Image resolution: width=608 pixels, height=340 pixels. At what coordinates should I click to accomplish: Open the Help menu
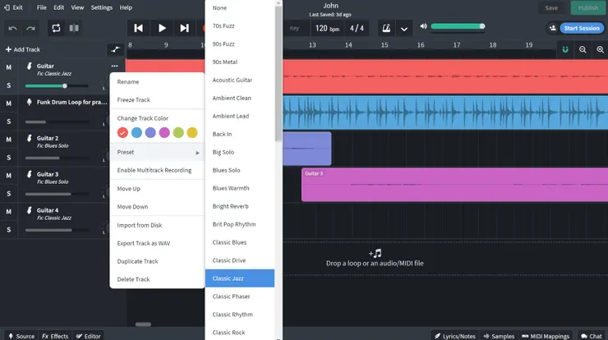coord(126,7)
